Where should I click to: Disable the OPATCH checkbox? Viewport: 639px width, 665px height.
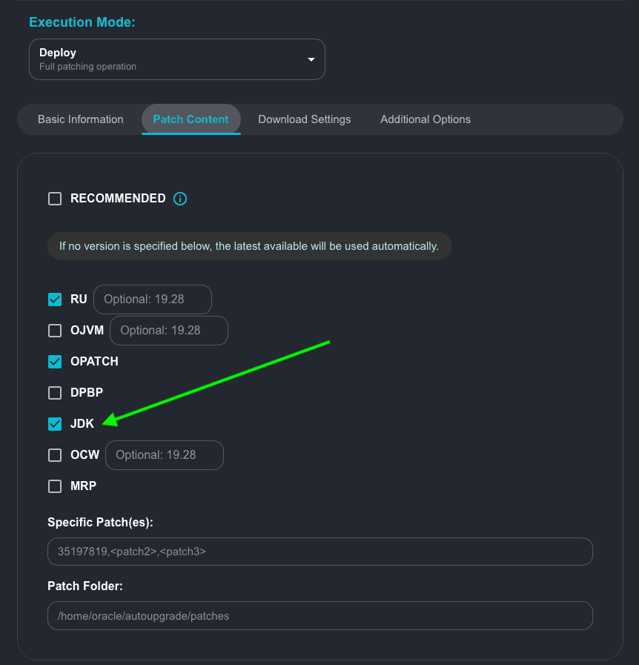click(55, 362)
